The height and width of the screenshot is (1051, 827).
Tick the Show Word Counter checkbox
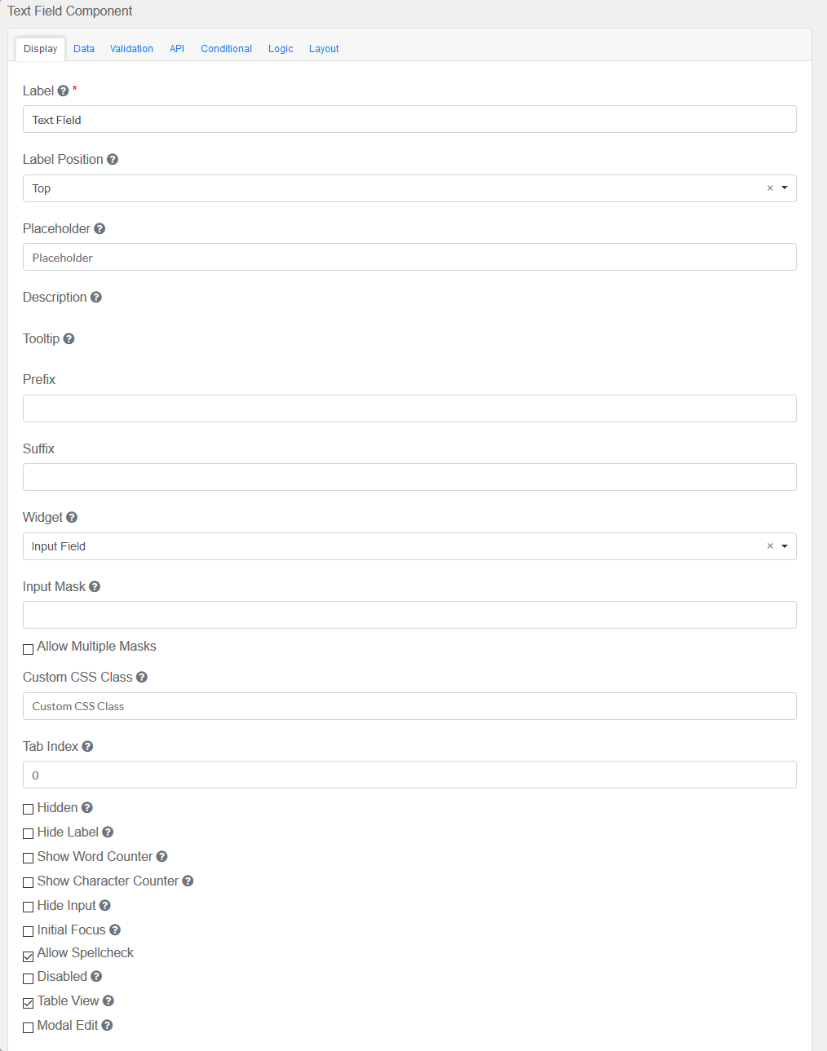tap(29, 858)
